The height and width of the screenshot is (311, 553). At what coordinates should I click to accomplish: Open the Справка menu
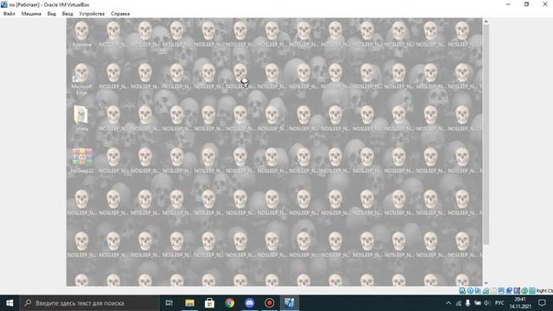click(x=120, y=14)
